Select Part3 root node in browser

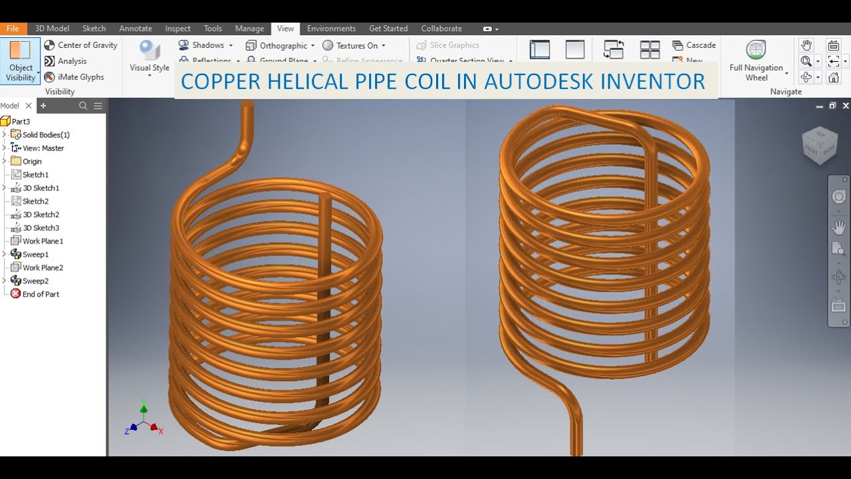(15, 121)
